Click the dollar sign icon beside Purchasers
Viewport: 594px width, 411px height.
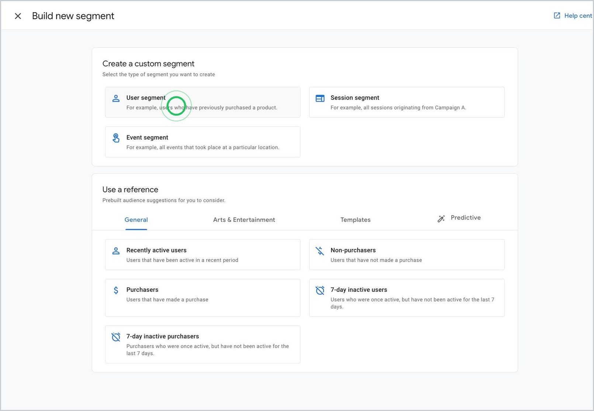click(x=116, y=290)
